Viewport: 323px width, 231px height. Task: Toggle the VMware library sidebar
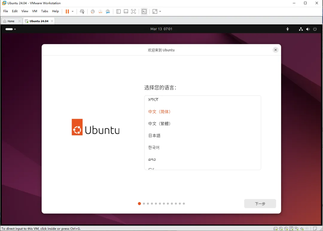coord(118,12)
